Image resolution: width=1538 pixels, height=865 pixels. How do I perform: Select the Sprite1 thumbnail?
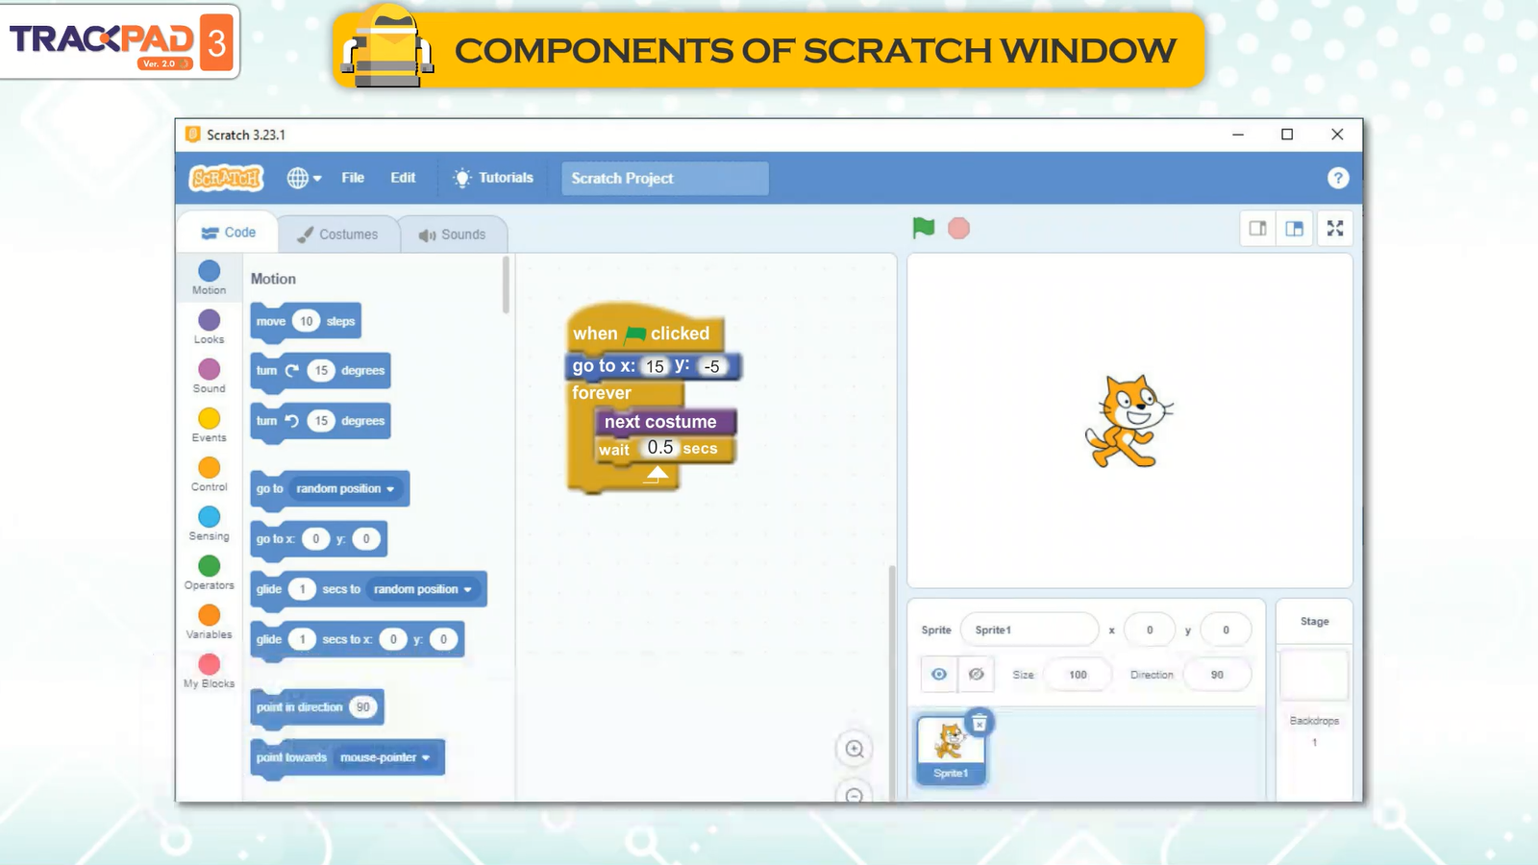[x=951, y=751]
